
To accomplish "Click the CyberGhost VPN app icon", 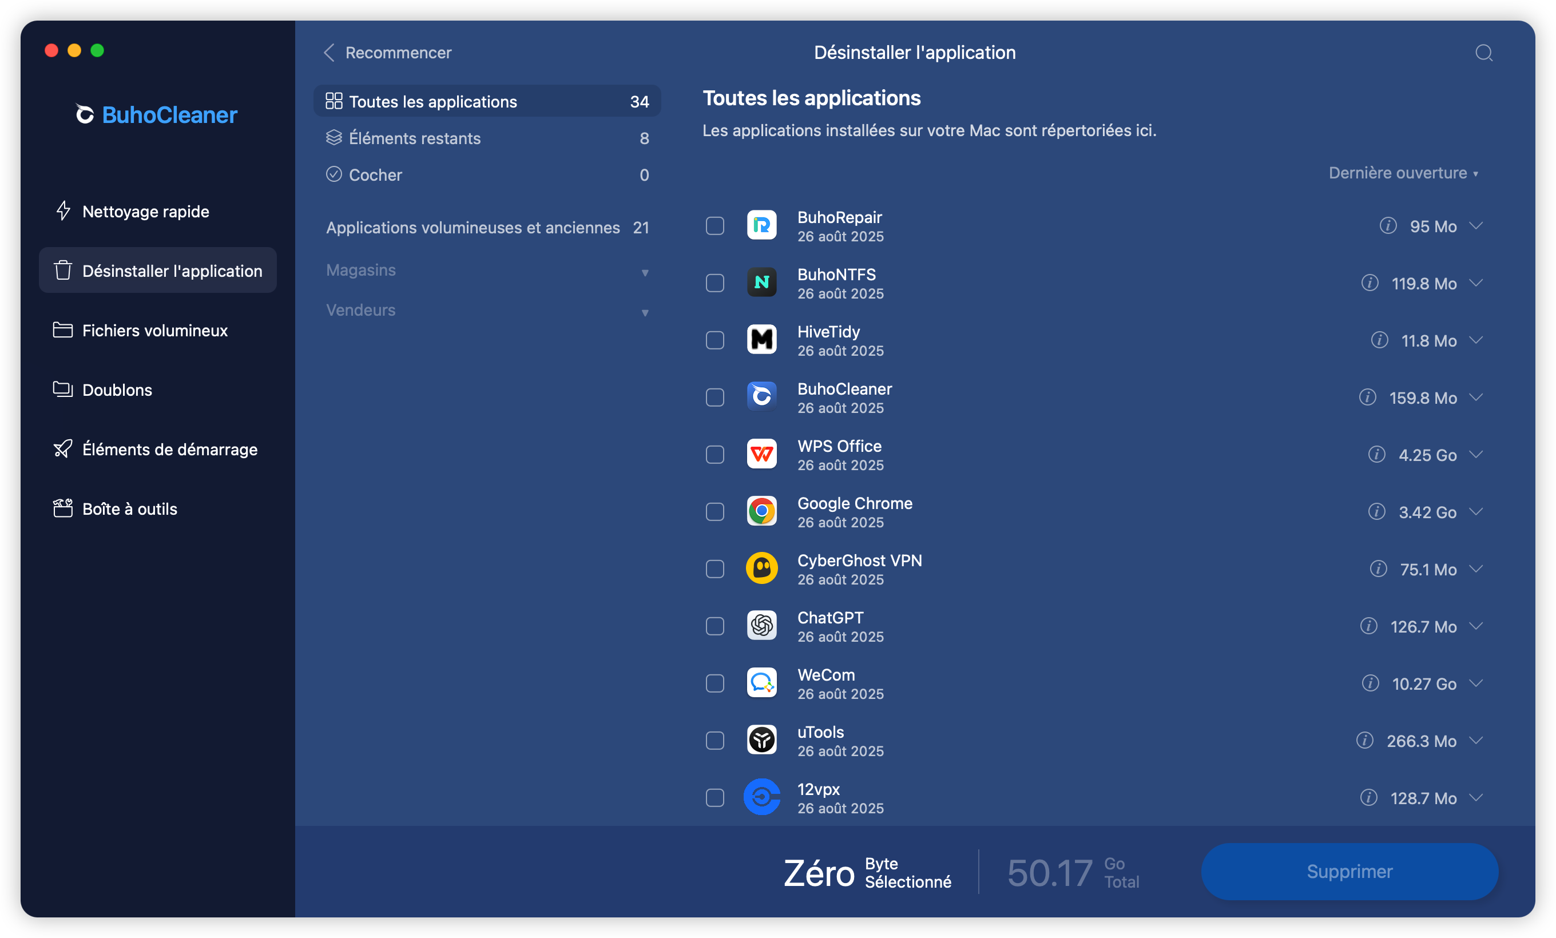I will 761,569.
